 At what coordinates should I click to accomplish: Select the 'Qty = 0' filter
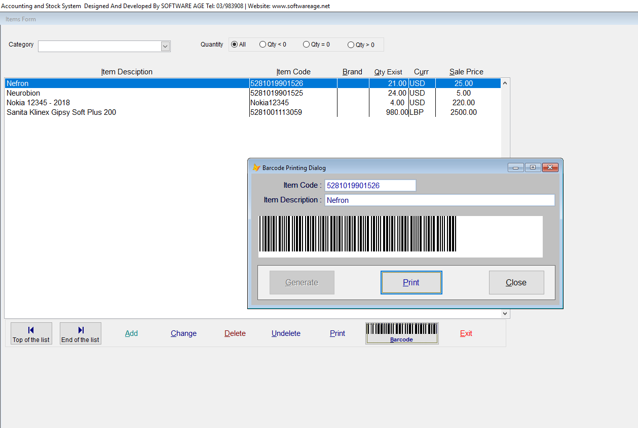(307, 44)
